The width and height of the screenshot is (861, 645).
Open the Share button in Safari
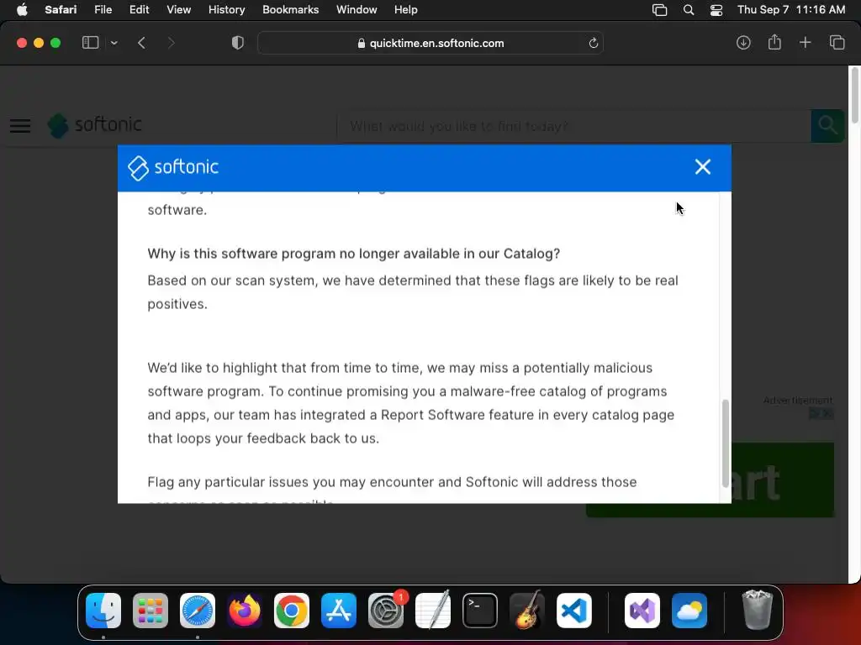pos(774,42)
